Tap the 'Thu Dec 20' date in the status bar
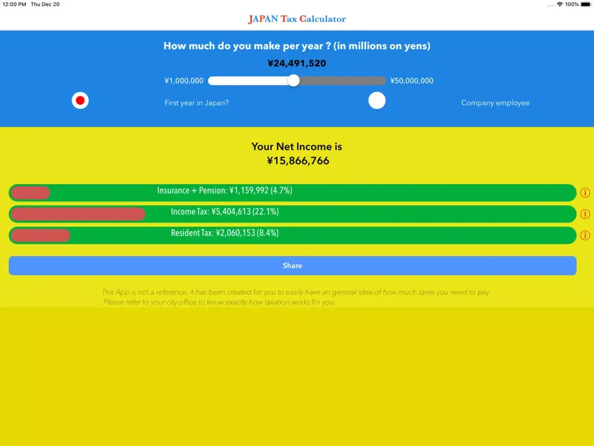The width and height of the screenshot is (594, 446). coord(45,5)
